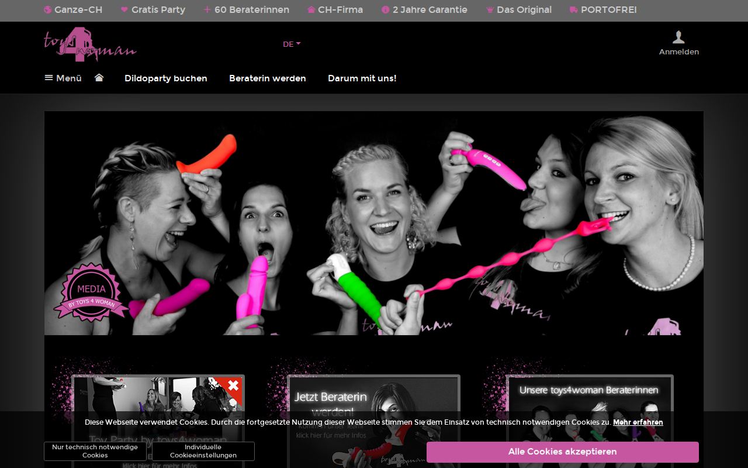Click the house icon beside CH-Firma
This screenshot has width=748, height=468.
click(x=311, y=10)
